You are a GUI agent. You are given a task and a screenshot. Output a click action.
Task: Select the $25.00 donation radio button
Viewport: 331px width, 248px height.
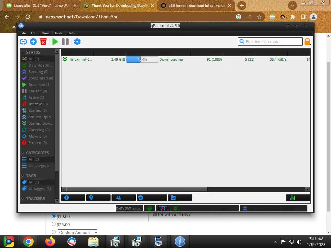click(x=54, y=224)
